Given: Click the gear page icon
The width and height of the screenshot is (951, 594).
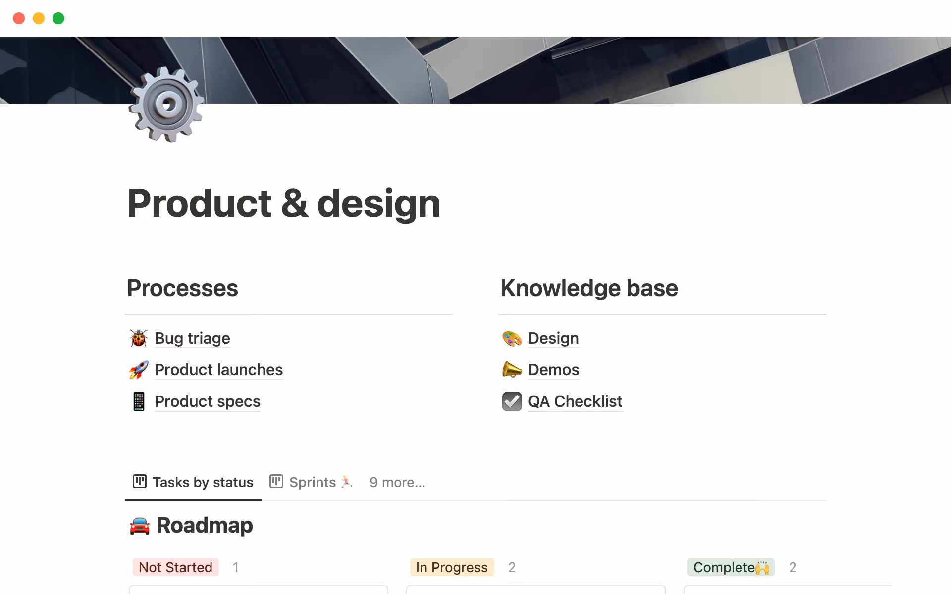Looking at the screenshot, I should (166, 104).
